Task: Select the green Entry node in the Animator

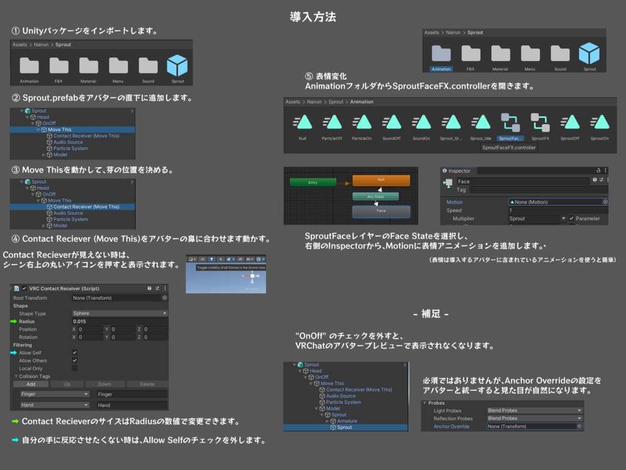Action: click(313, 182)
